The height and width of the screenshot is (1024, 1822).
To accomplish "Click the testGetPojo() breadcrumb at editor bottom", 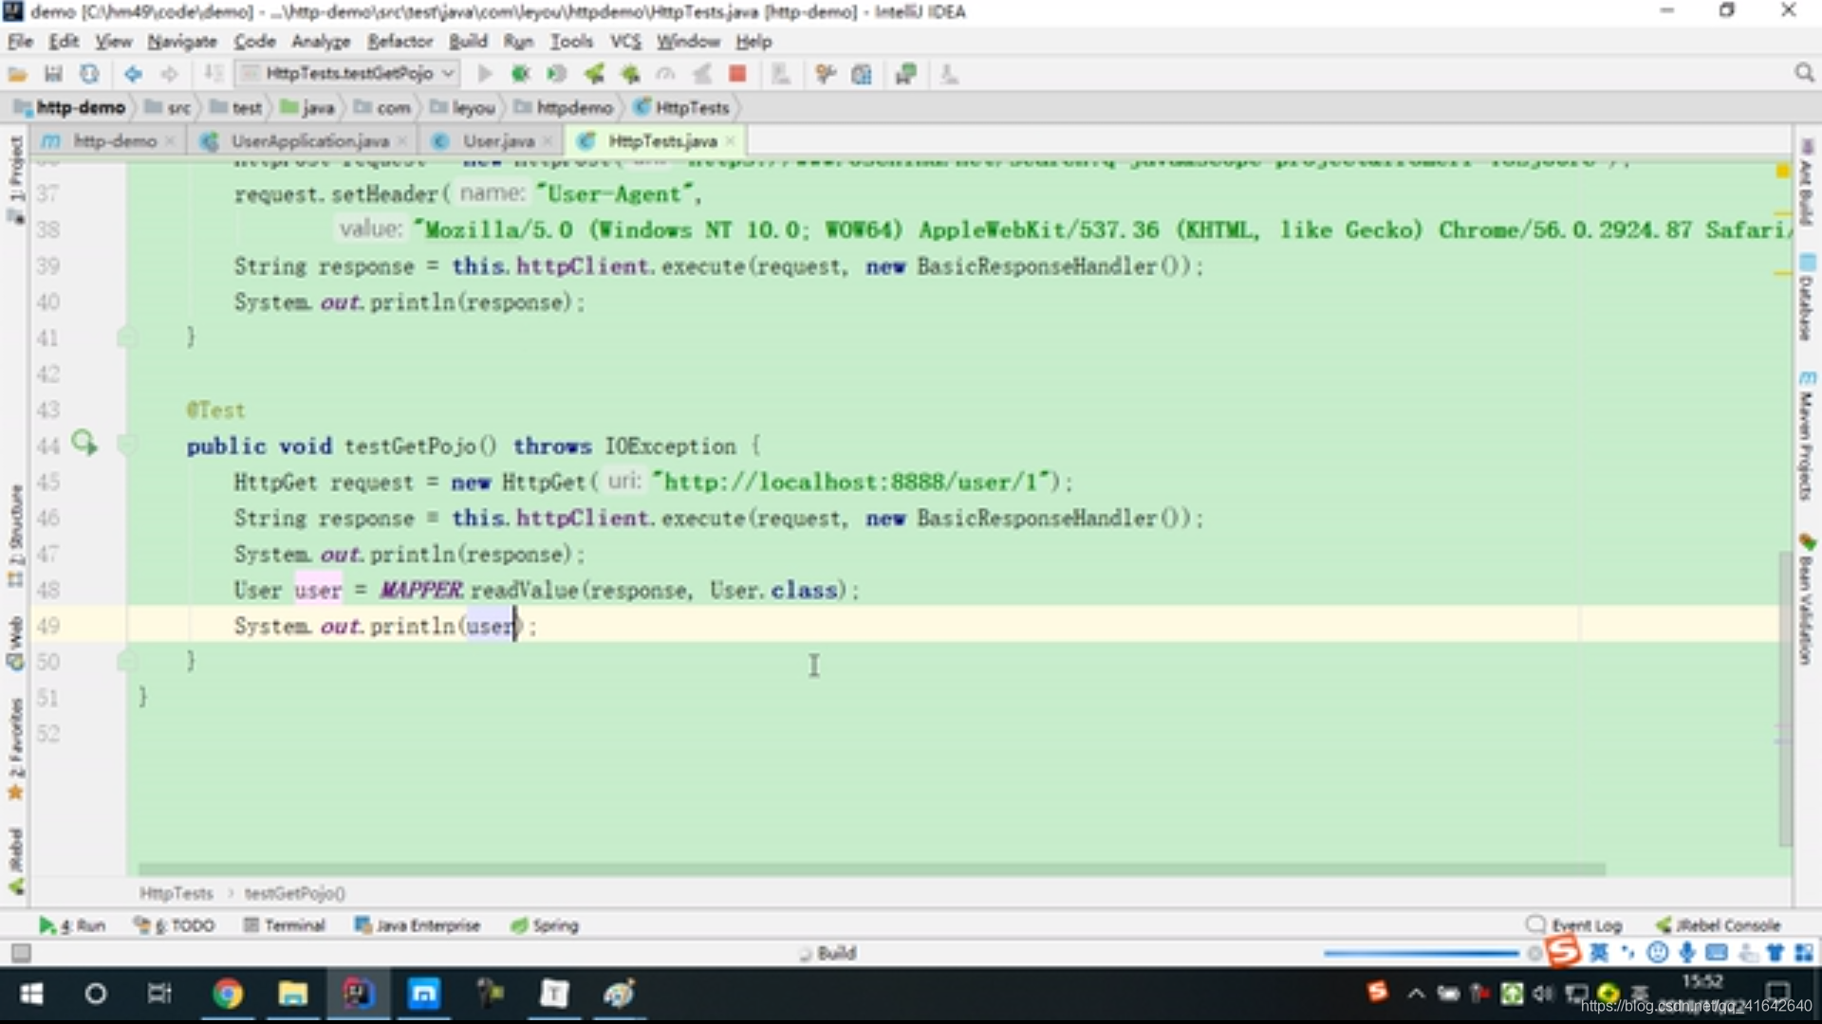I will pos(295,893).
